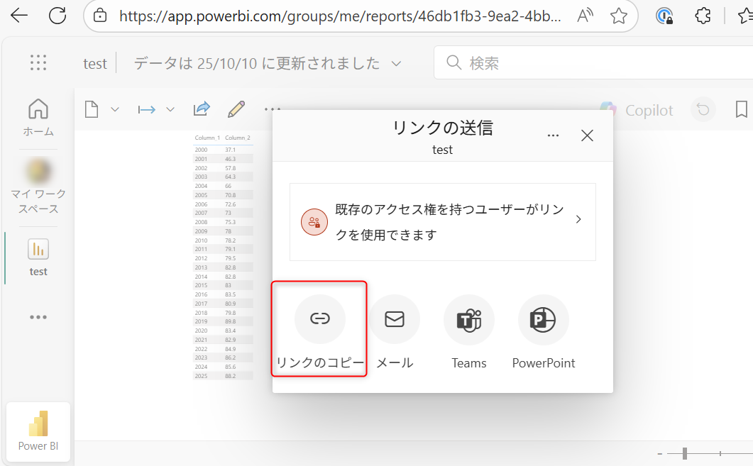This screenshot has height=466, width=753.
Task: Share to PowerPoint using its icon
Action: (543, 319)
